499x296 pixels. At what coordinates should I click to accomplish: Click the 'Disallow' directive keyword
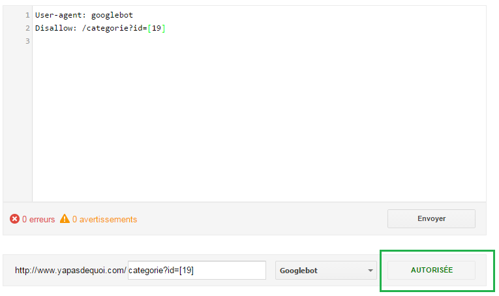click(x=53, y=28)
